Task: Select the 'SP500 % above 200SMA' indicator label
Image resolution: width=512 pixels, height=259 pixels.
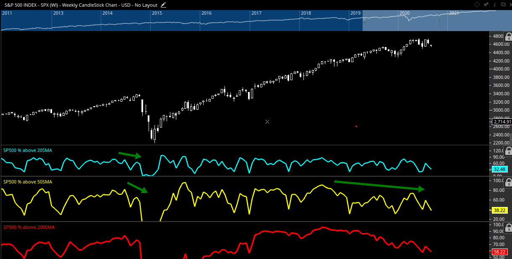Action: (29, 227)
